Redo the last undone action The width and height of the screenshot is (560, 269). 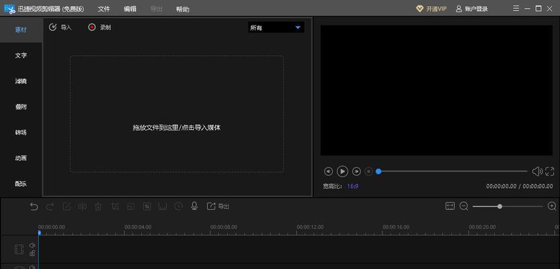pos(50,206)
